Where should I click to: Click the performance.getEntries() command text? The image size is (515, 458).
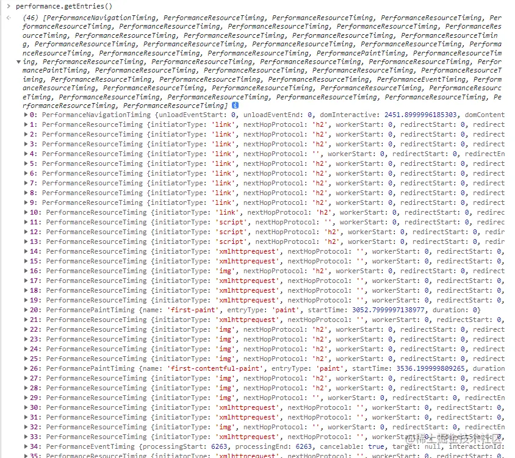[x=64, y=6]
